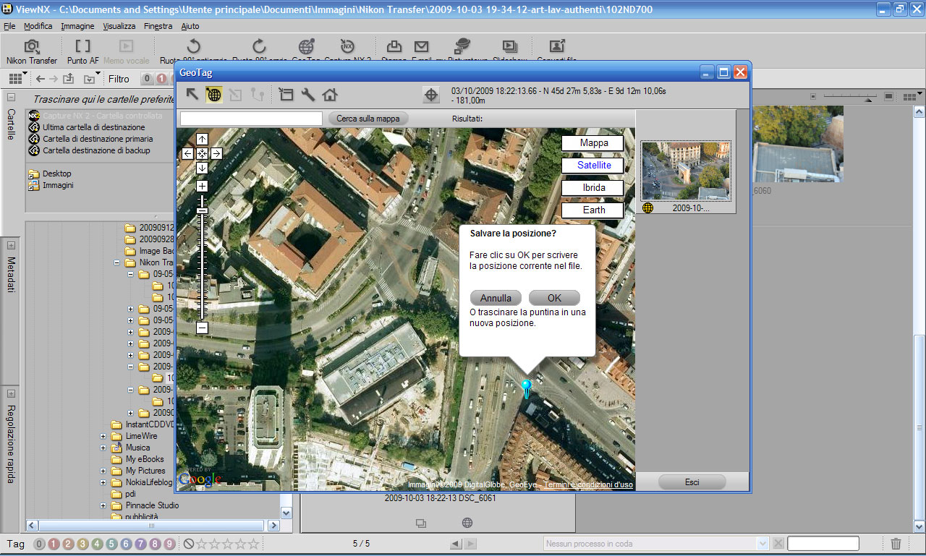
Task: Zoom in the map with plus button
Action: pos(202,186)
